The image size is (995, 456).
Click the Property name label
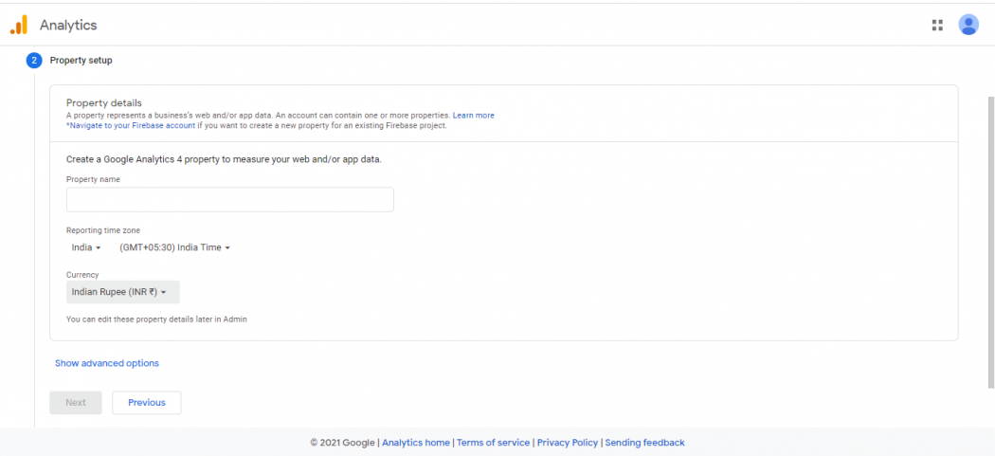point(93,179)
